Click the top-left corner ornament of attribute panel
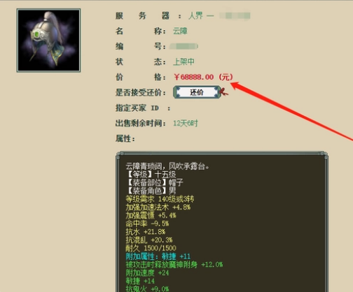Viewport: 353px width, 292px height. [118, 154]
